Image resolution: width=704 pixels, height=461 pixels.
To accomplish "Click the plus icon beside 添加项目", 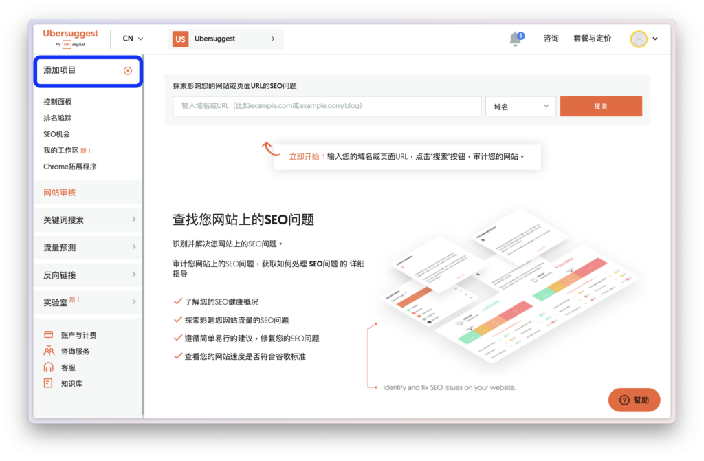I will pos(128,71).
